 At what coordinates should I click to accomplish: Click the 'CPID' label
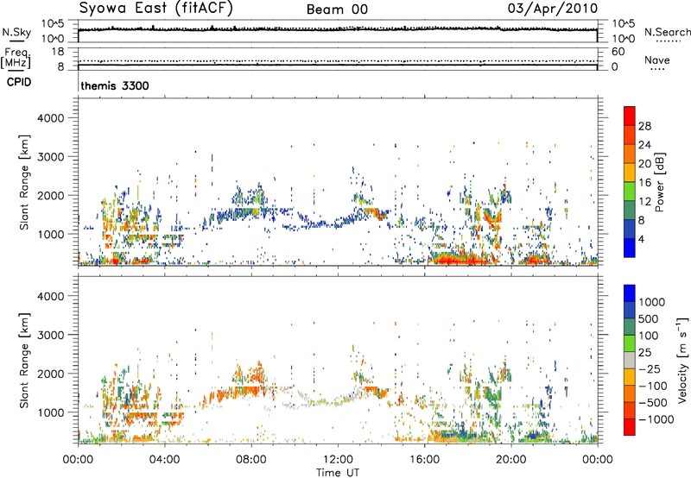point(19,82)
